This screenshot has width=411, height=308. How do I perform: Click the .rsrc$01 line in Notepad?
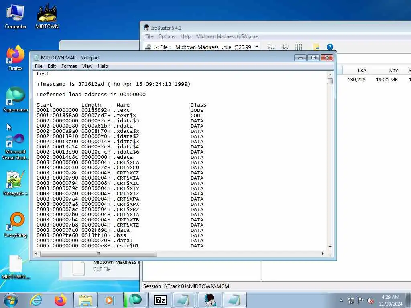pos(120,246)
